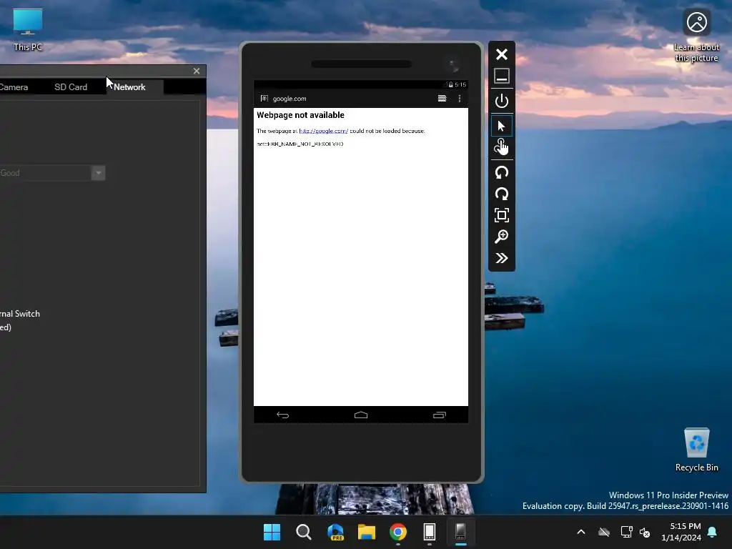
Task: Open browser three-dot overflow menu
Action: [x=460, y=99]
